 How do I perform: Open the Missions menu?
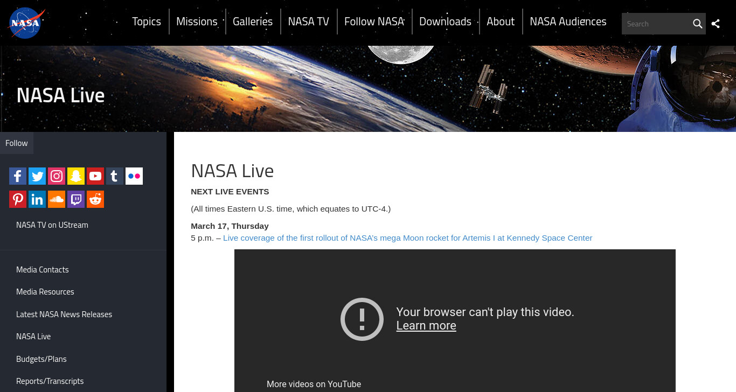(x=197, y=22)
